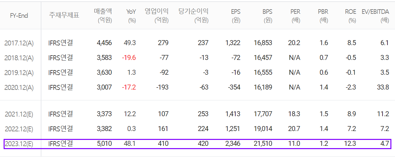Click the PER (배) column header
This screenshot has height=158, width=395.
pos(295,15)
